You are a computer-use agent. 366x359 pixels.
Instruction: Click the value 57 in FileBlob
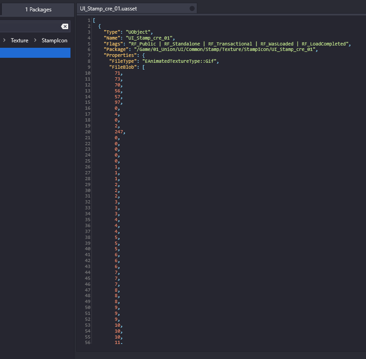coord(117,97)
